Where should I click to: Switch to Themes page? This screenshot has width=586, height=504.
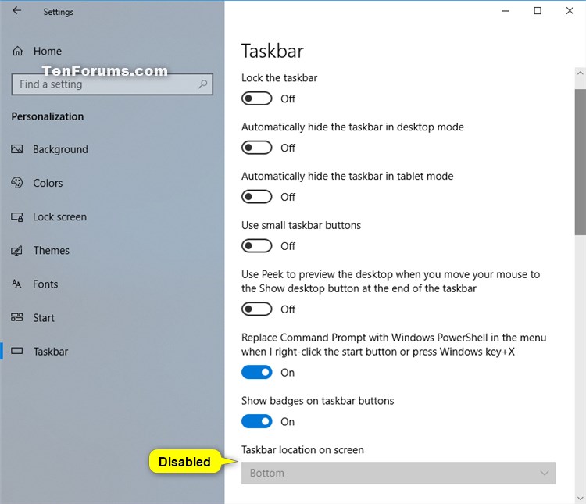click(x=52, y=251)
